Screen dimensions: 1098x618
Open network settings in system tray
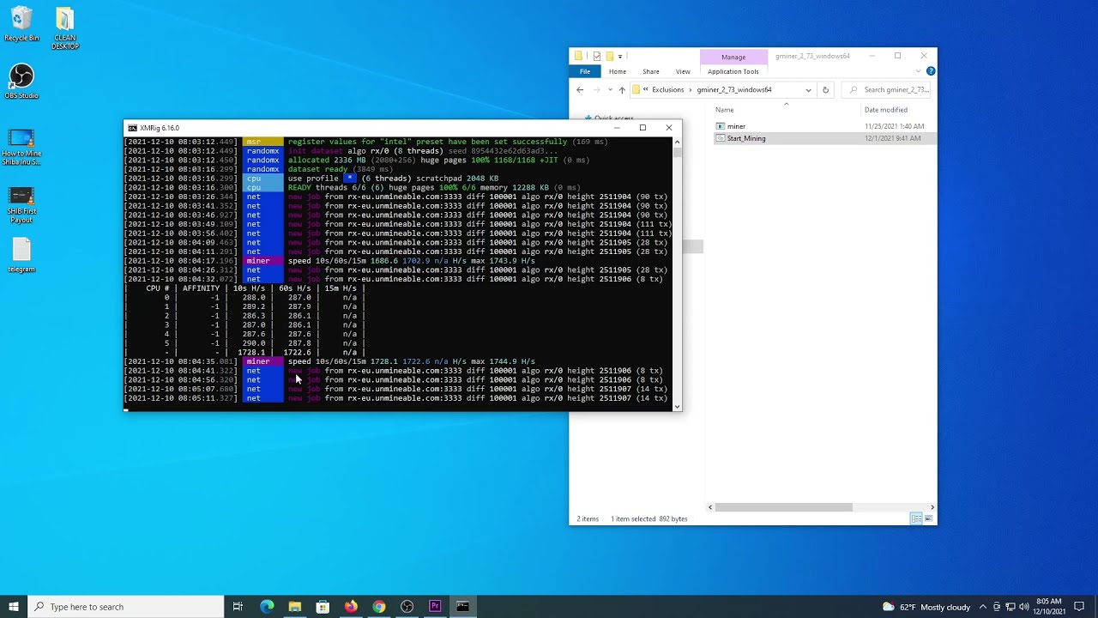pos(1011,607)
